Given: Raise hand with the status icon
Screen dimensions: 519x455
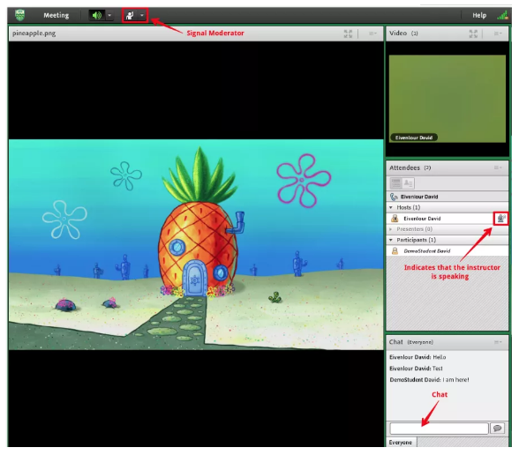Looking at the screenshot, I should 130,15.
